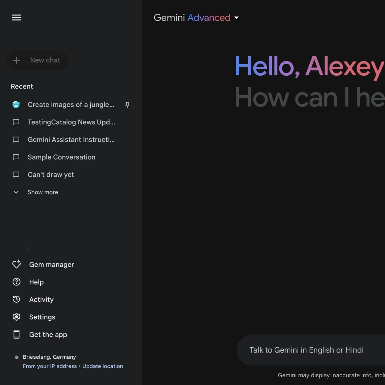Image resolution: width=385 pixels, height=385 pixels.
Task: Click the chat bubble icon beside Sample Conversation
Action: click(16, 157)
